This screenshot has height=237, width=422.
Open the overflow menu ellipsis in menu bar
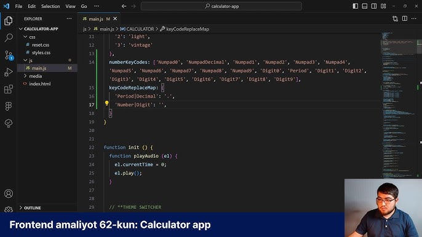tap(97, 6)
